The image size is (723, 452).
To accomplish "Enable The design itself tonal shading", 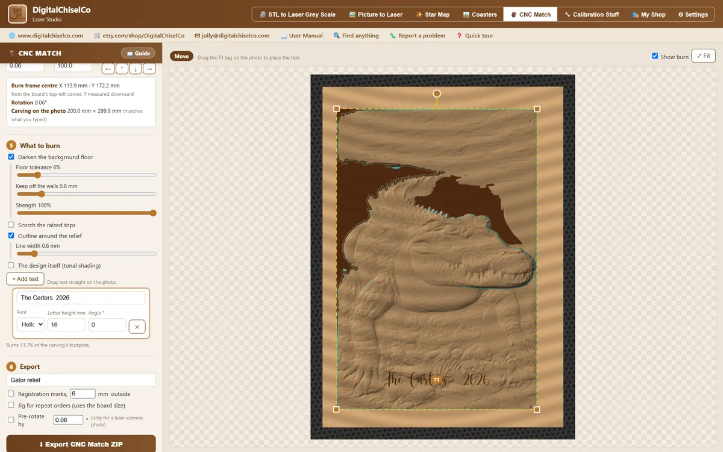I will click(x=11, y=265).
